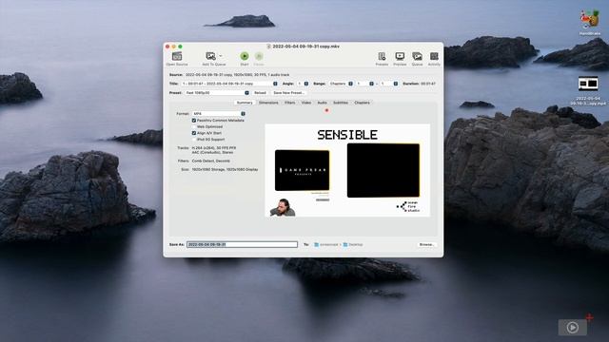Click the Desktop folder in destination path
The image size is (609, 342).
[x=353, y=245]
